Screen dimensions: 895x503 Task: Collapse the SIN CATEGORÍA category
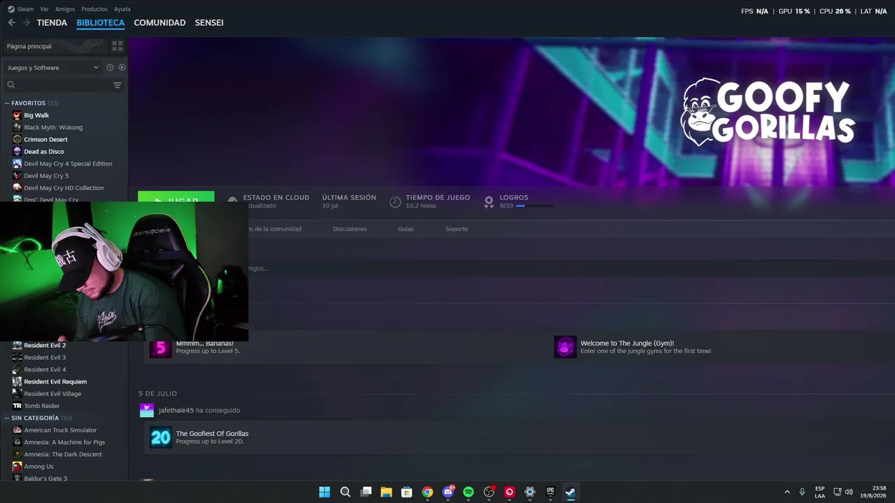7,418
